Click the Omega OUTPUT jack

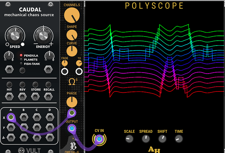tap(72, 128)
